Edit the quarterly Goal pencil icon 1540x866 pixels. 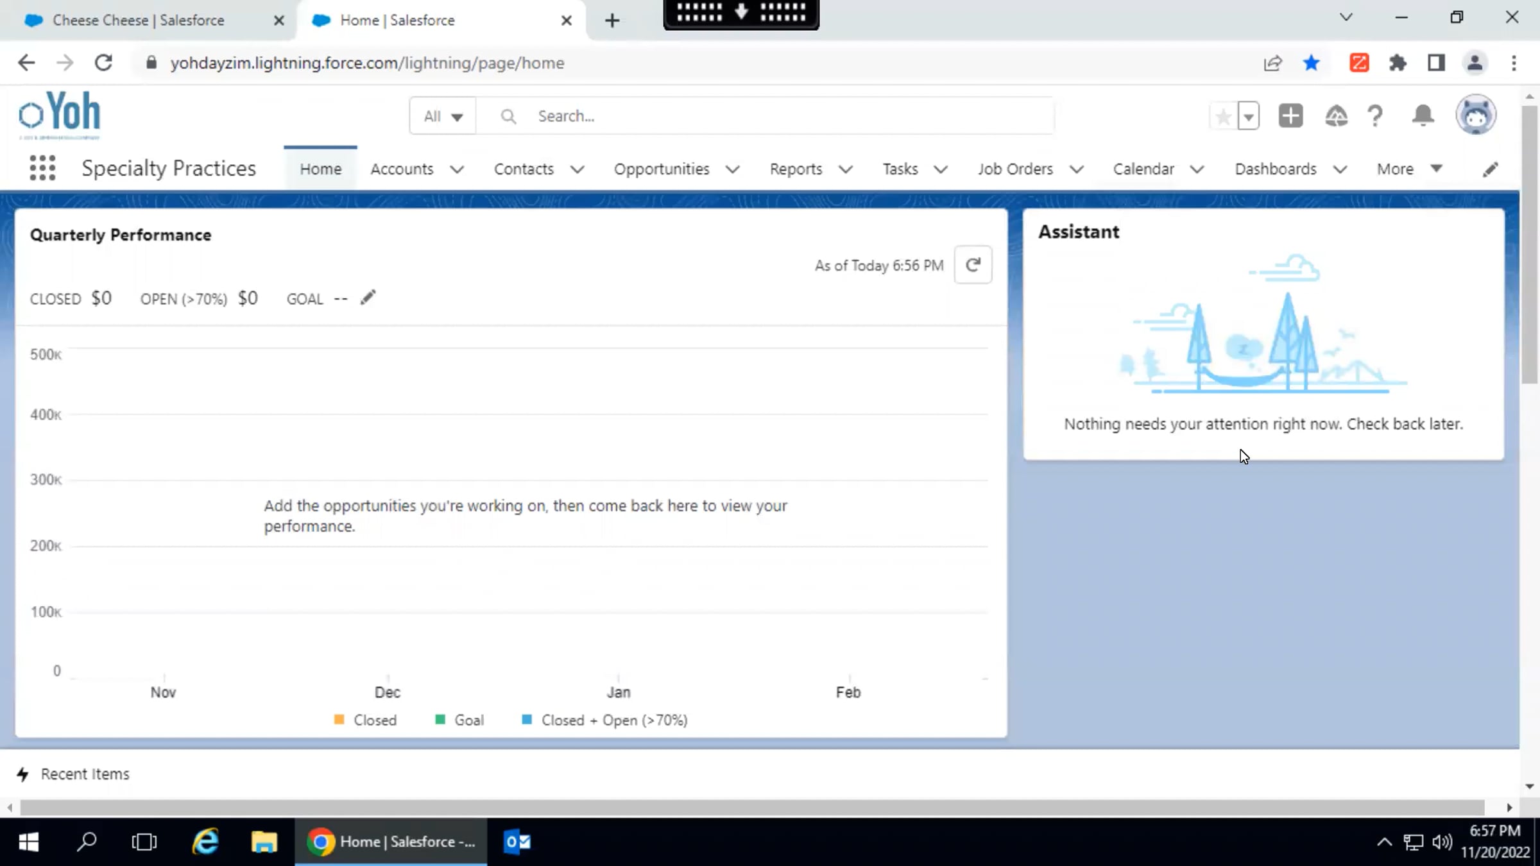pyautogui.click(x=368, y=298)
